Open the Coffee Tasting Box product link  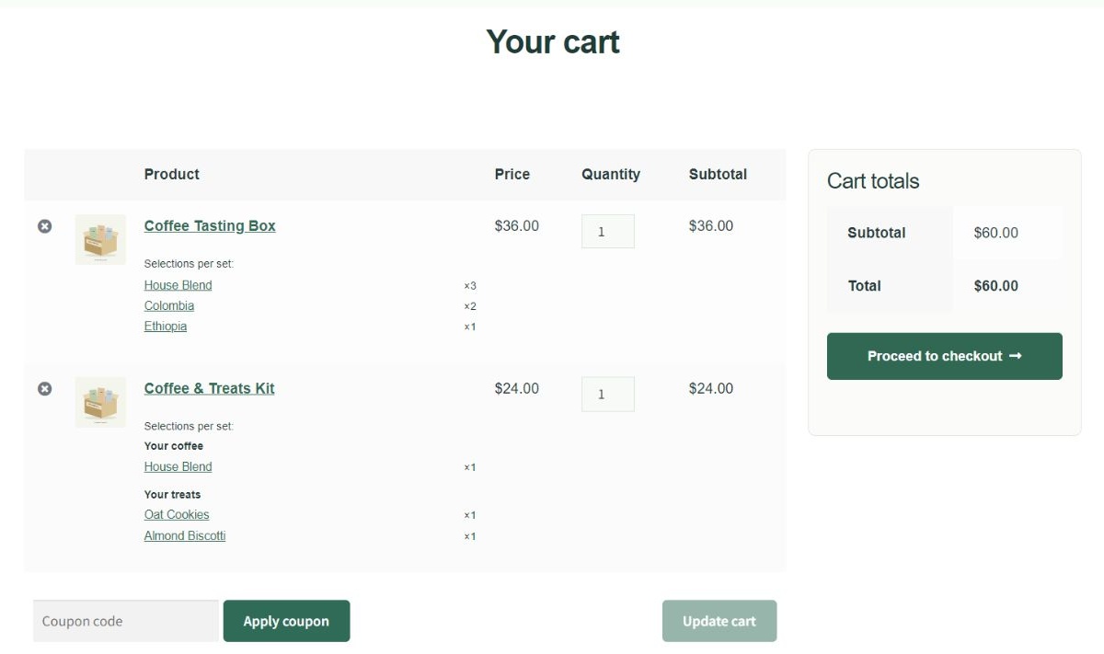(x=210, y=226)
